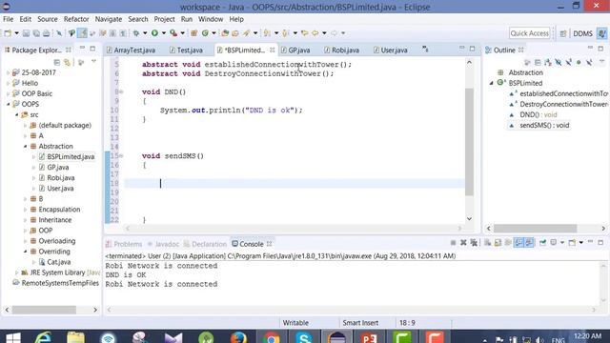Open the Window menu
Image resolution: width=610 pixels, height=343 pixels.
click(211, 19)
